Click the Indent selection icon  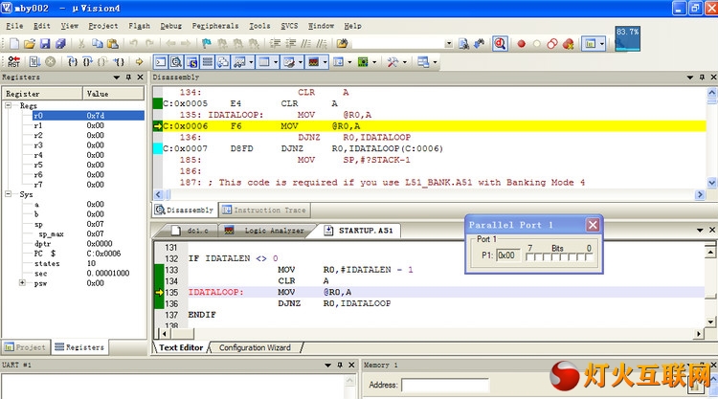click(x=275, y=44)
